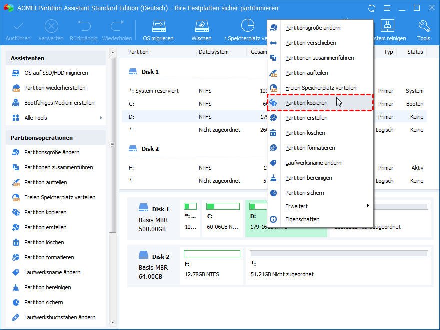Open the Tools wrench icon
This screenshot has height=330, width=440.
[424, 26]
